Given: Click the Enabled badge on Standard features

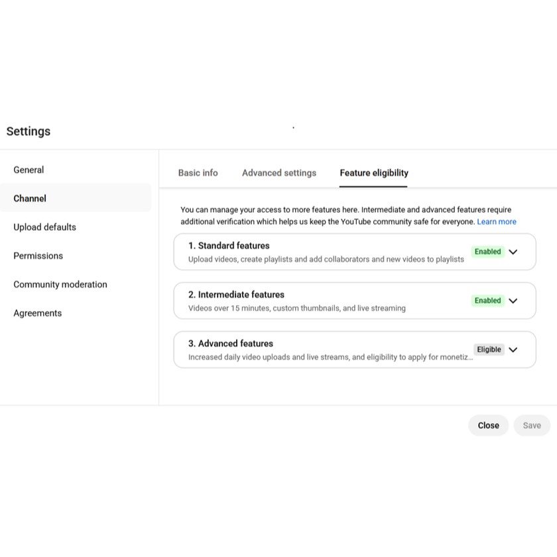Looking at the screenshot, I should [x=487, y=252].
